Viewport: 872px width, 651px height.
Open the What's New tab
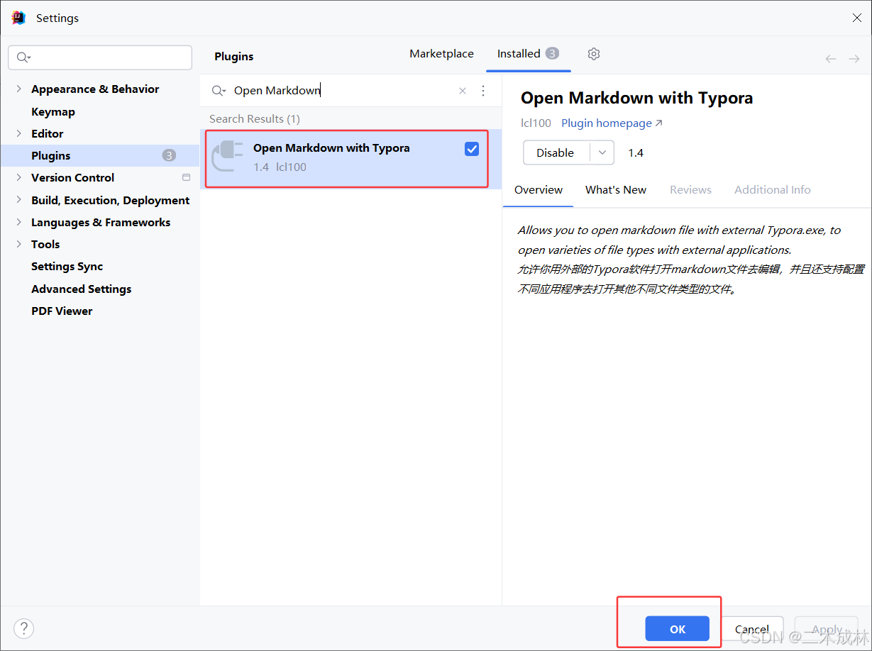point(616,190)
